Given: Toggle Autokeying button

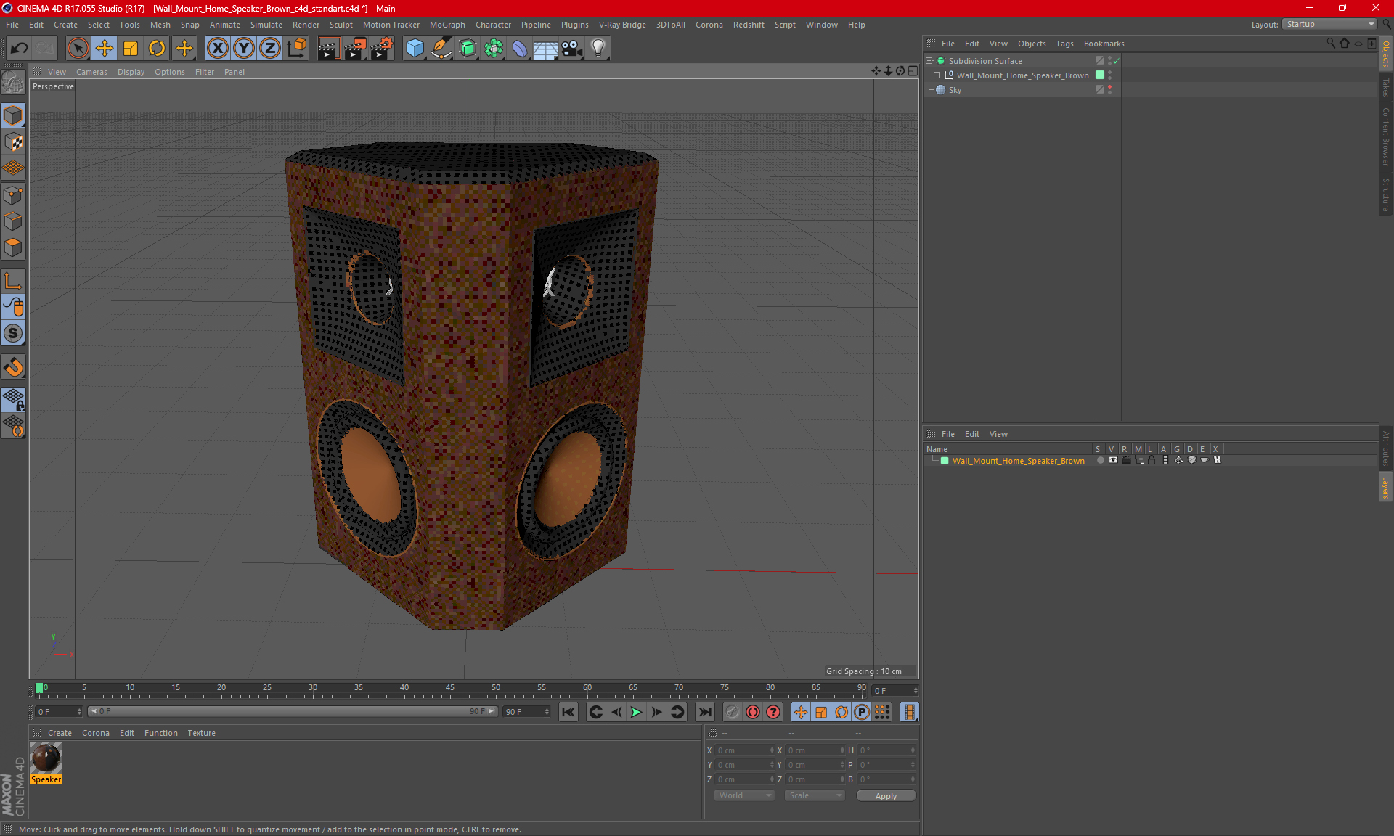Looking at the screenshot, I should 753,712.
